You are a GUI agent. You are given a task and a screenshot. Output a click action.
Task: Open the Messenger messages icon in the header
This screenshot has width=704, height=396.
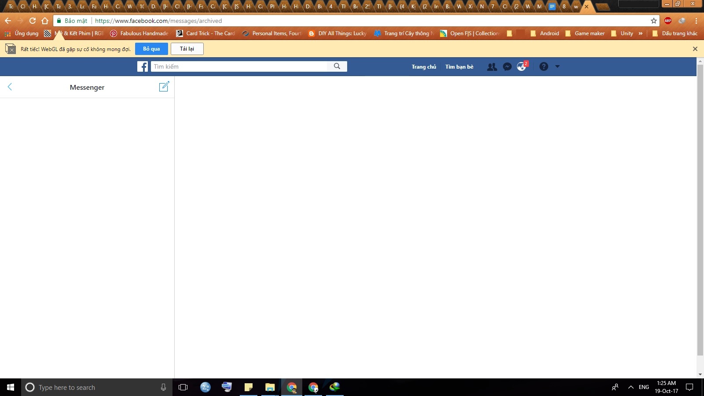pyautogui.click(x=507, y=67)
